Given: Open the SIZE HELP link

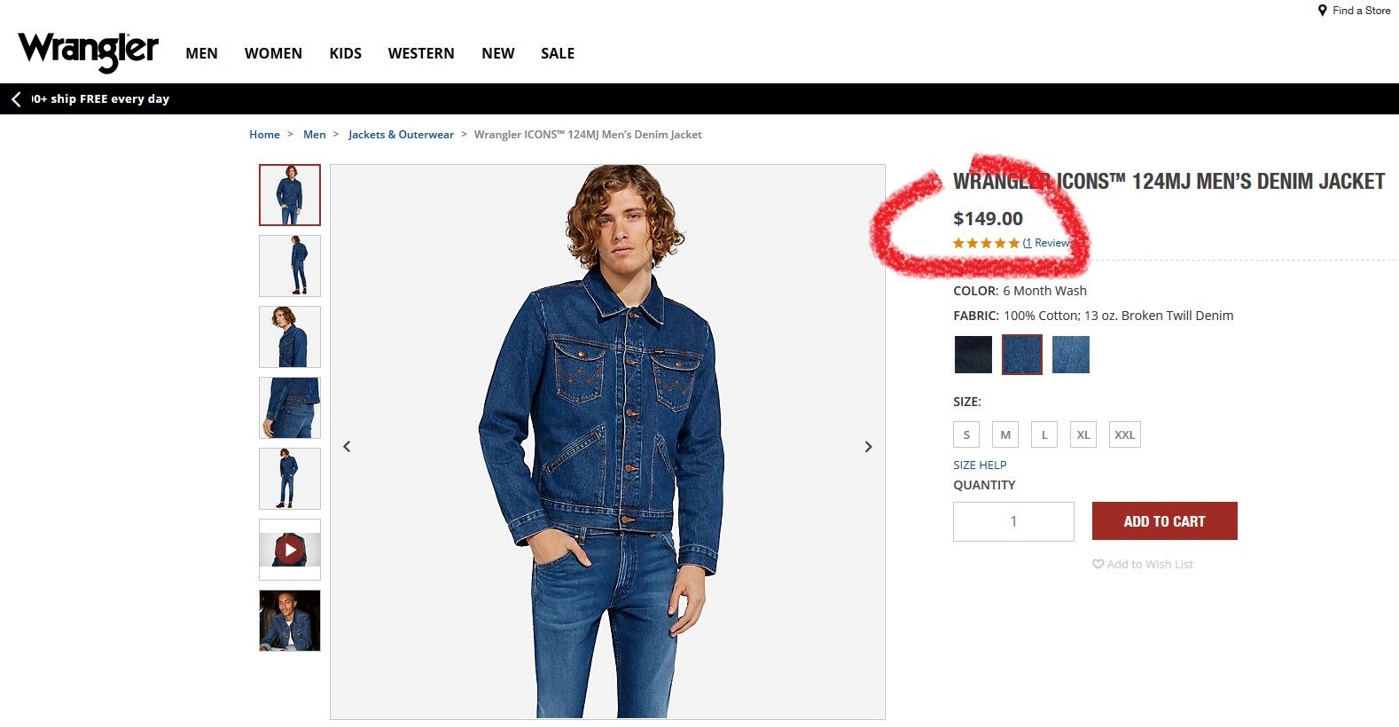Looking at the screenshot, I should click(x=980, y=465).
